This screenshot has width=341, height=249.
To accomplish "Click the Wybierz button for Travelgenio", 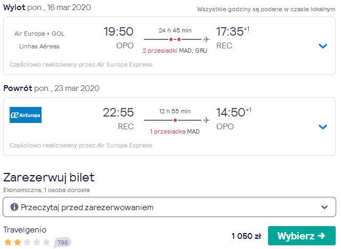I will click(302, 236).
